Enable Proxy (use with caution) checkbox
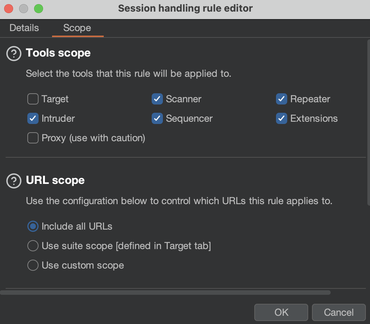This screenshot has width=370, height=324. (x=33, y=138)
